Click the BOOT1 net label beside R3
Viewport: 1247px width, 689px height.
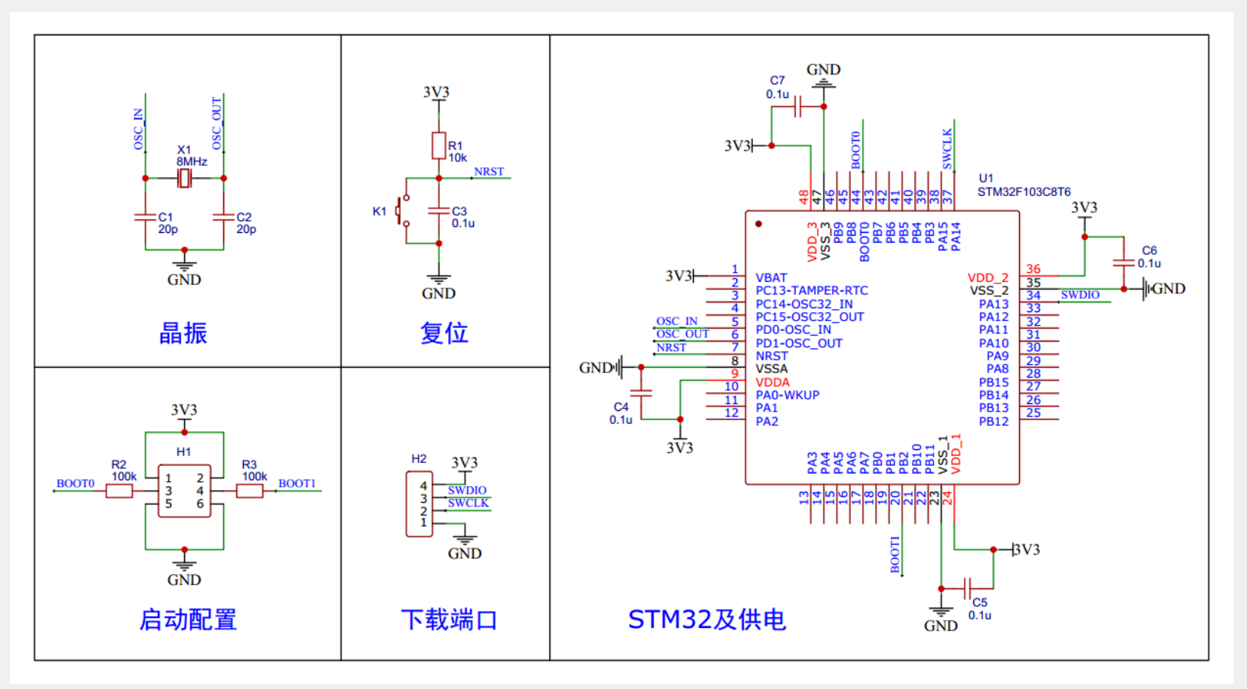point(297,484)
